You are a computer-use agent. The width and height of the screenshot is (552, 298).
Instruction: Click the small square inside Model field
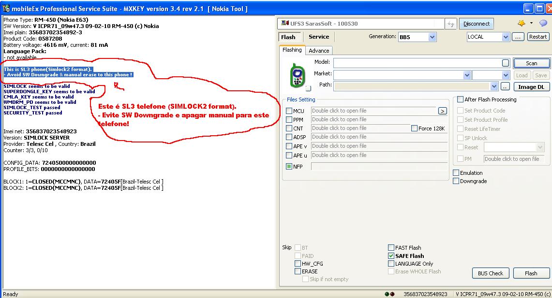point(506,63)
